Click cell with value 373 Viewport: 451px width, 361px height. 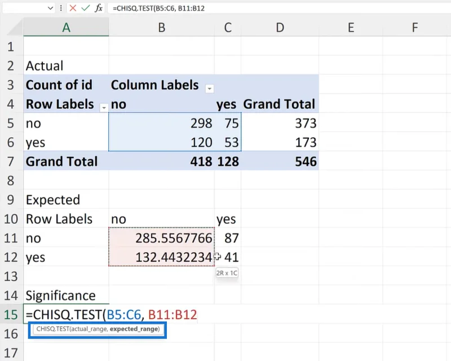(280, 123)
